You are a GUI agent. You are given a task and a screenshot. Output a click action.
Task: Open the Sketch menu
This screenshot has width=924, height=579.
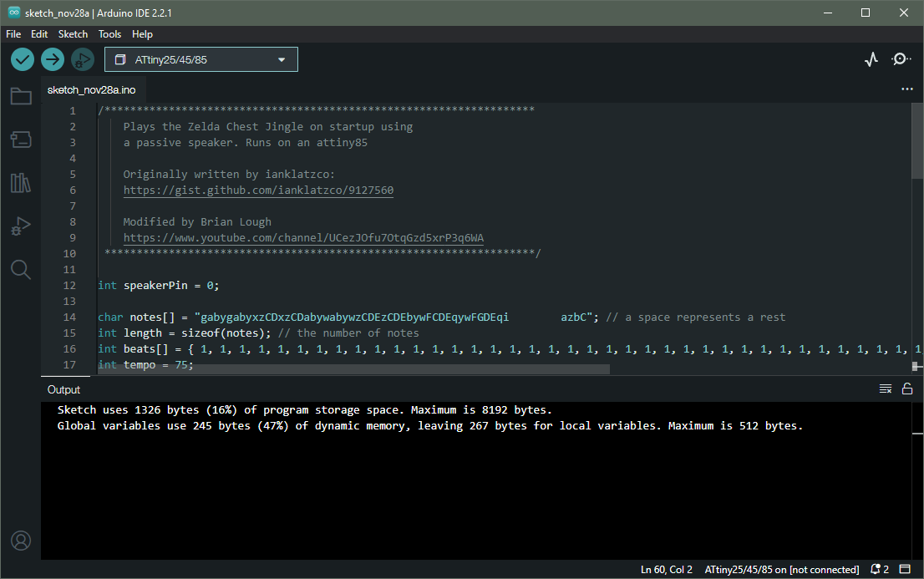tap(73, 34)
